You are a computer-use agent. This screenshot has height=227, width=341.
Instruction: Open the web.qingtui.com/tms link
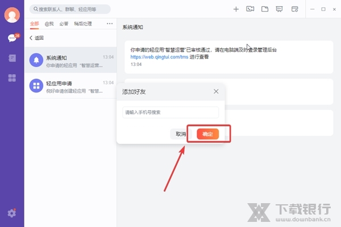pos(159,57)
